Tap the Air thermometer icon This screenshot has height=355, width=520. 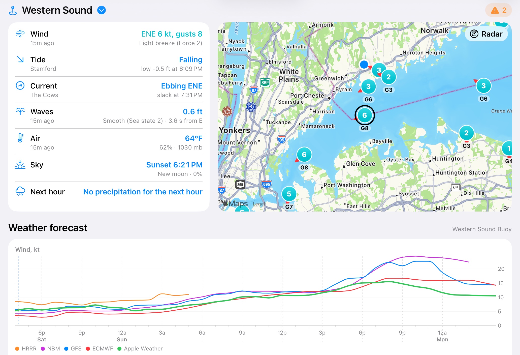tap(20, 138)
